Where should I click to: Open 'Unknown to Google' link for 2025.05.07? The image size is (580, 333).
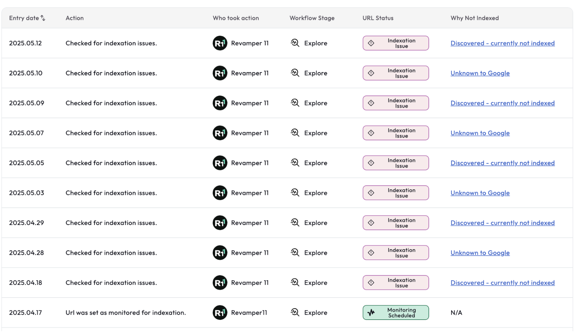tap(480, 133)
